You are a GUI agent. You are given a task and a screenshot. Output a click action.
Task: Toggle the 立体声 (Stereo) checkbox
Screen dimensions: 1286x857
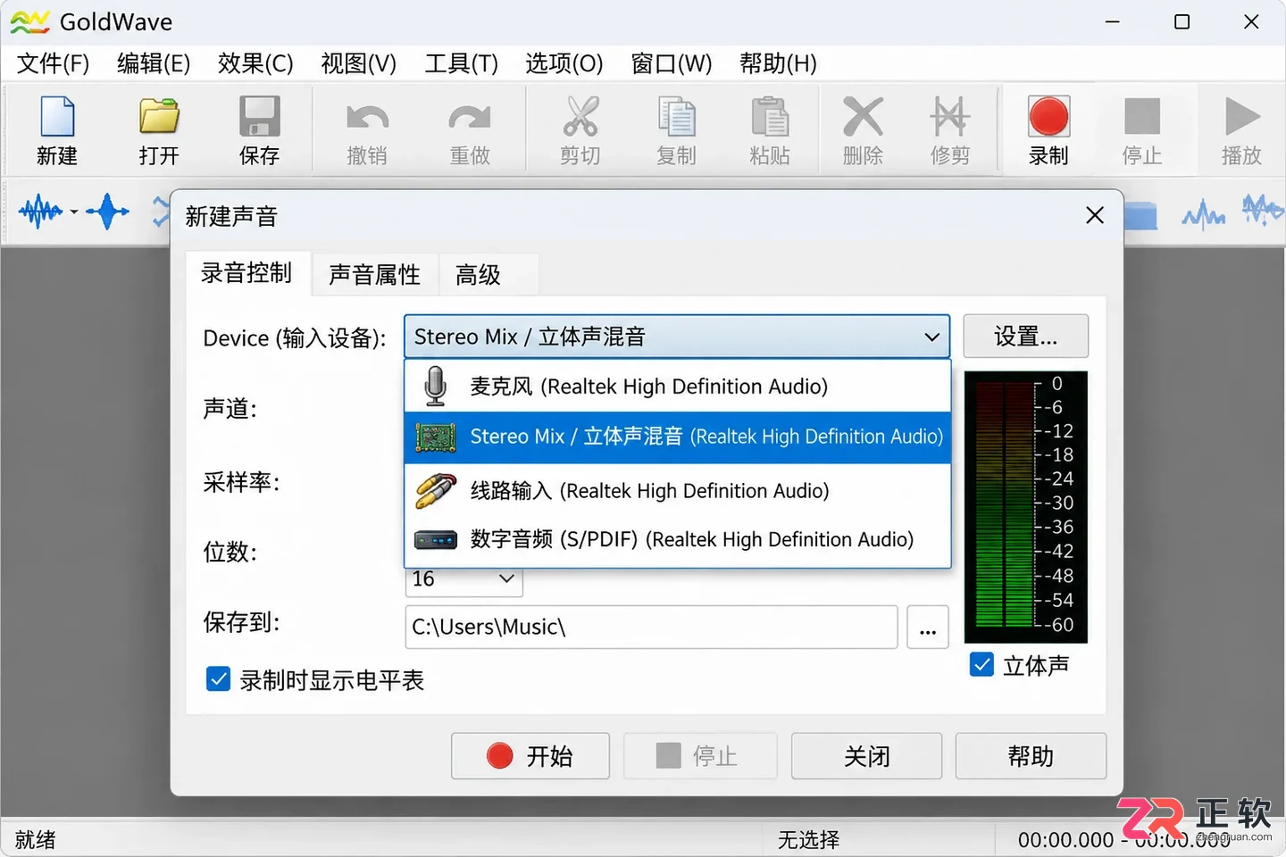click(x=981, y=664)
